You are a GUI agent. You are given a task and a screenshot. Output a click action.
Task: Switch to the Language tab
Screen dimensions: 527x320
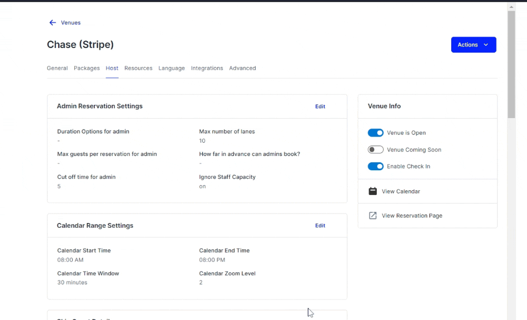click(x=171, y=68)
